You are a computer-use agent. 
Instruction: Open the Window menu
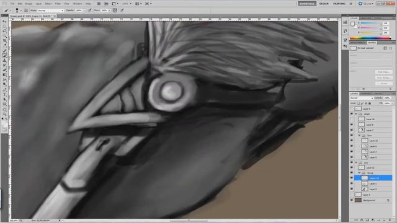pos(78,4)
